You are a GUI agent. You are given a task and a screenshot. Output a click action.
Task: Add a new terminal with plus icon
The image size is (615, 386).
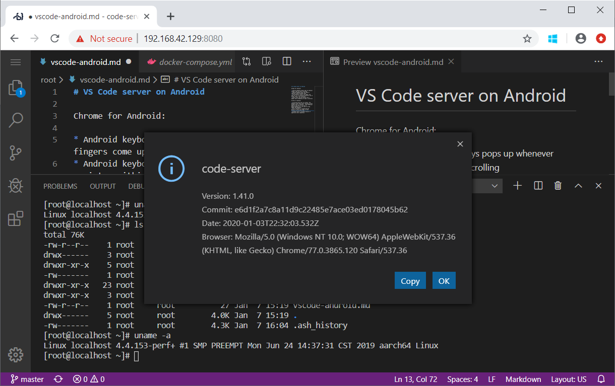click(x=517, y=186)
